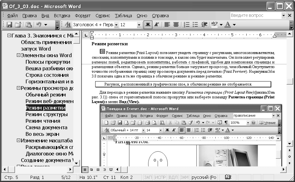Click the decrease indent icon in main toolbar
Screen dimensions: 295x182
[x=204, y=25]
